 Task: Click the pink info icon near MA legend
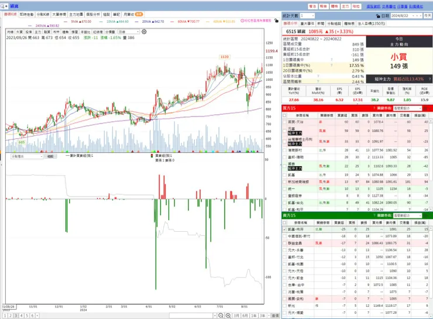coord(242,20)
